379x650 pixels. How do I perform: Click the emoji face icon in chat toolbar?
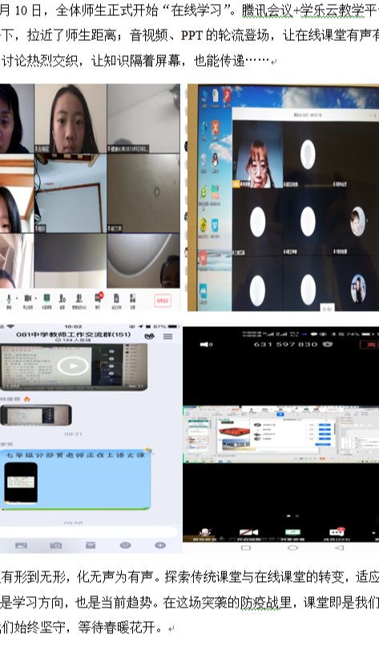pyautogui.click(x=126, y=545)
